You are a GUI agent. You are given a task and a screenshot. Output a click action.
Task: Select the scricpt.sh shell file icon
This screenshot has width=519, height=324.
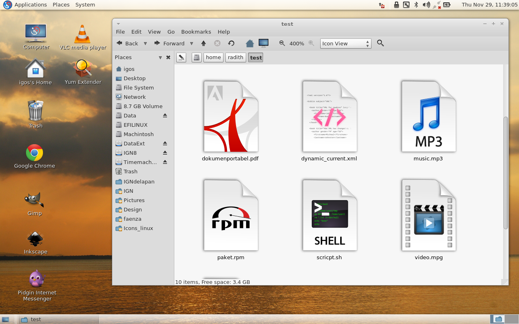point(330,215)
